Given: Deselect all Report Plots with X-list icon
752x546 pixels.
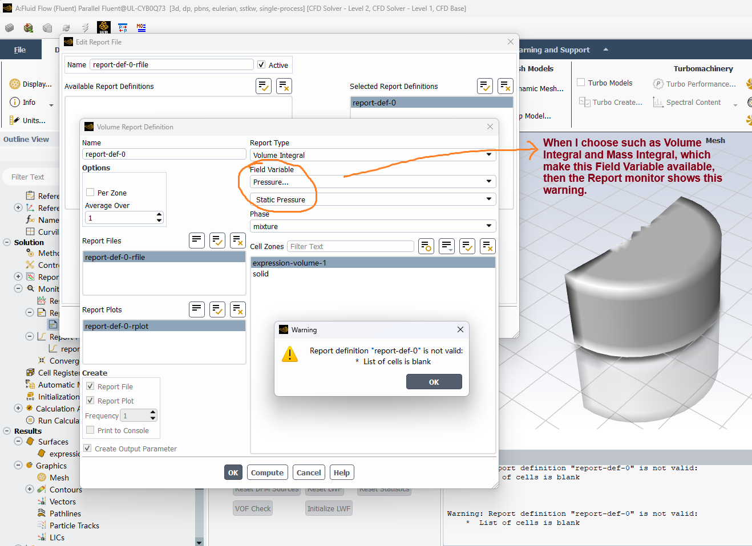Looking at the screenshot, I should [238, 309].
